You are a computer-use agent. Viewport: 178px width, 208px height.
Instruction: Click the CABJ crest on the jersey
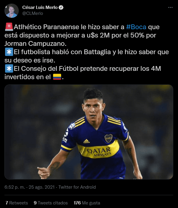[109, 138]
